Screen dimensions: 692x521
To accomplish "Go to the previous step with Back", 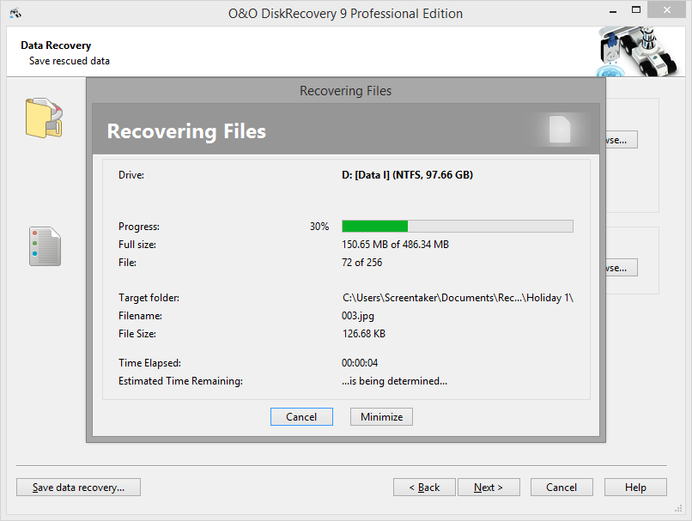I will click(x=424, y=487).
